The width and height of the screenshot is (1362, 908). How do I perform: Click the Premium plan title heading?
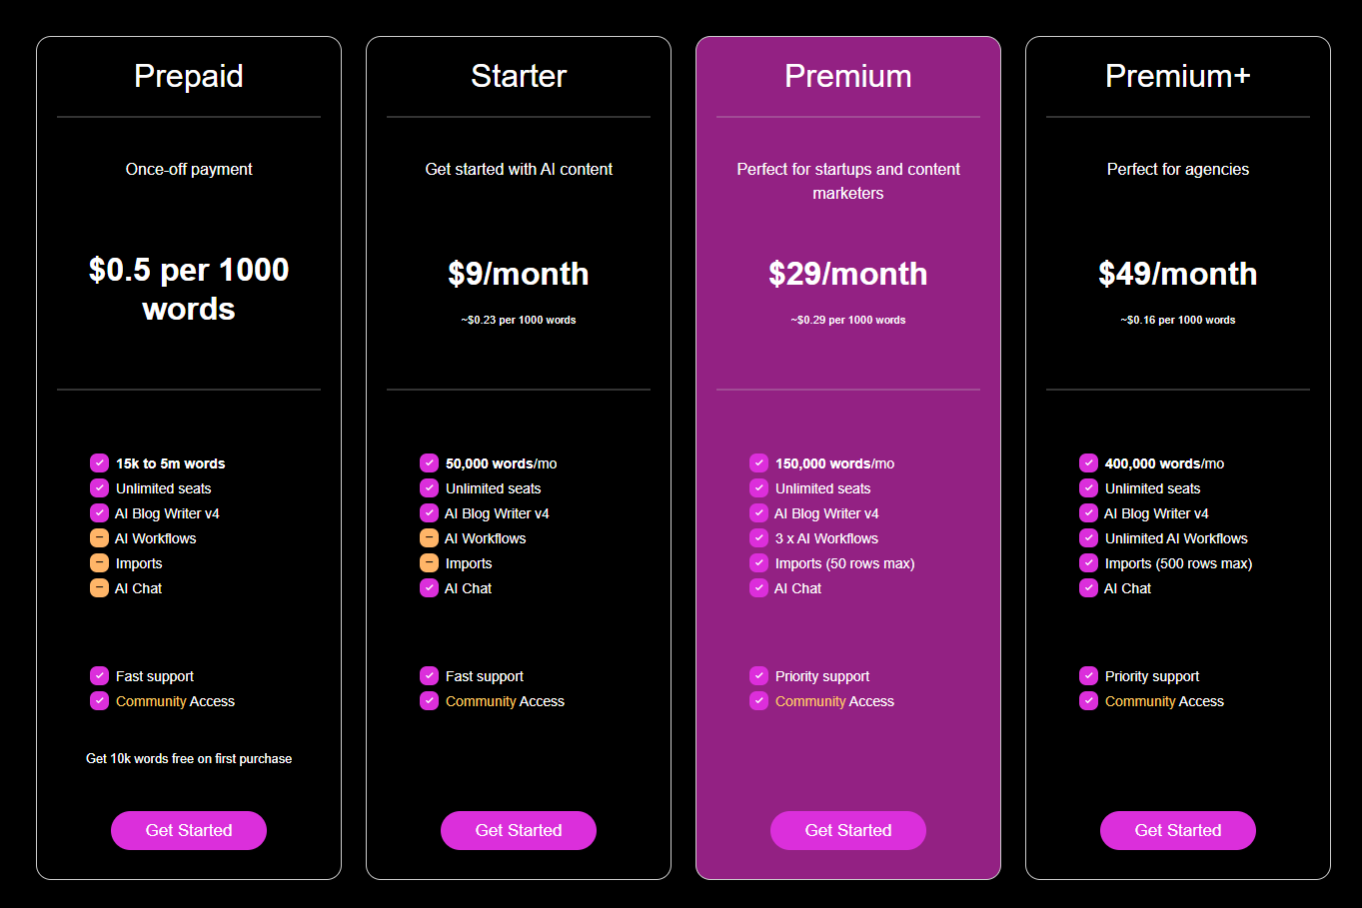[x=848, y=76]
